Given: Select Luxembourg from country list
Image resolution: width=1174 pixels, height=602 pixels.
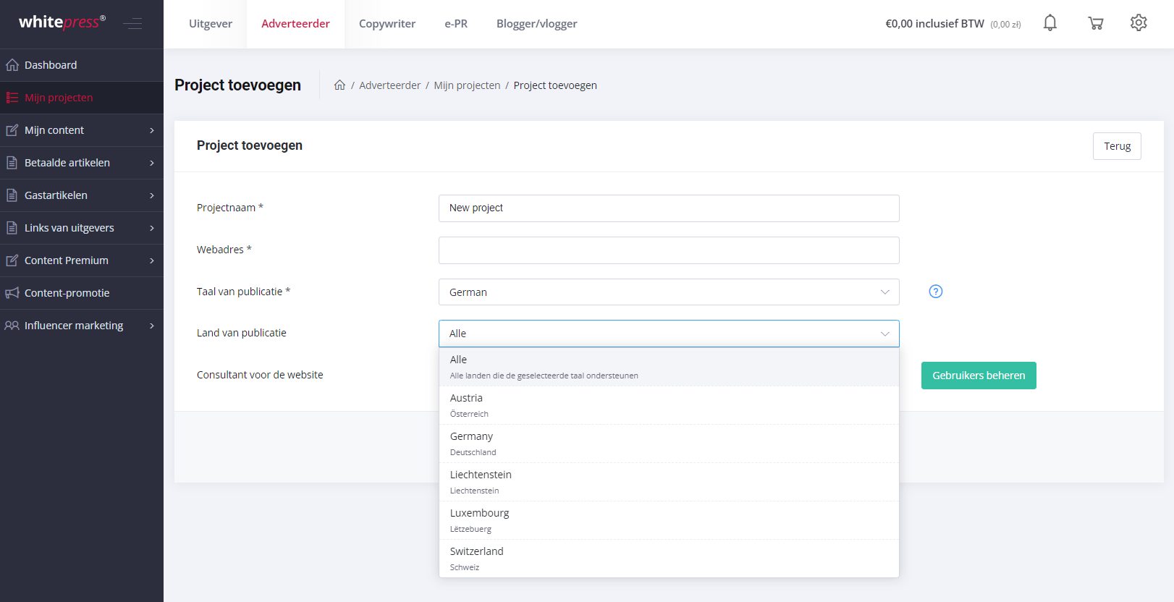Looking at the screenshot, I should pos(669,520).
